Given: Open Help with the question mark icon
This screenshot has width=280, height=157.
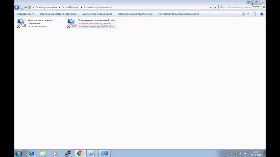Looking at the screenshot, I should pos(262,14).
